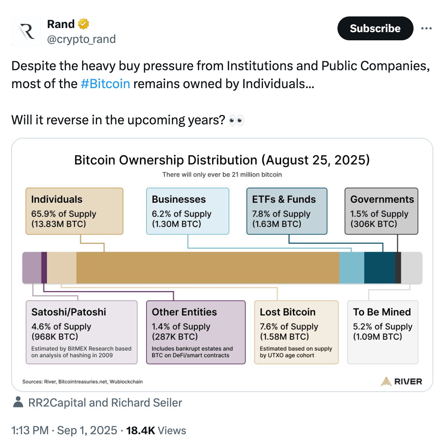Click the Satoshi/Patoshi info box
Screen dimensions: 443x448
click(x=81, y=332)
